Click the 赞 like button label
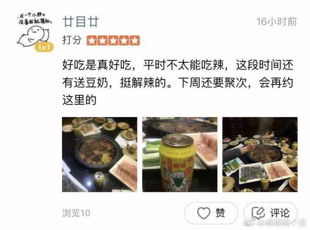The height and width of the screenshot is (230, 310). pyautogui.click(x=220, y=213)
